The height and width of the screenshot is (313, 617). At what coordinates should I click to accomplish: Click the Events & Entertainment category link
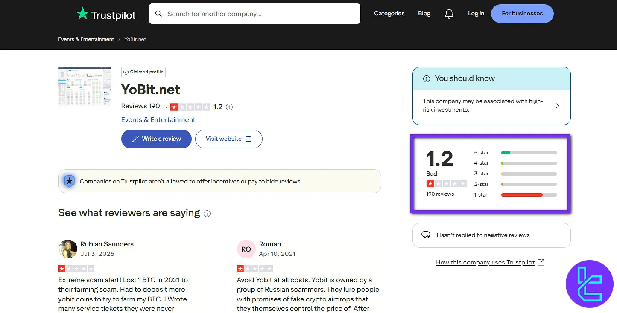point(158,120)
